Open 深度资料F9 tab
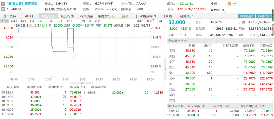Viewport: 274px width, 119px height. (x=148, y=16)
